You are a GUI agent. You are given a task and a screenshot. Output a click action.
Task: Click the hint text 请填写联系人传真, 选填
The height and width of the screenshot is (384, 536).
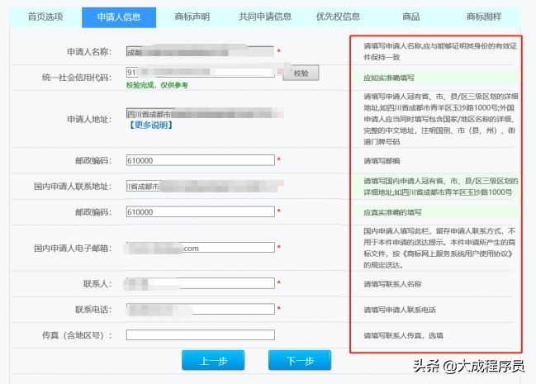403,335
